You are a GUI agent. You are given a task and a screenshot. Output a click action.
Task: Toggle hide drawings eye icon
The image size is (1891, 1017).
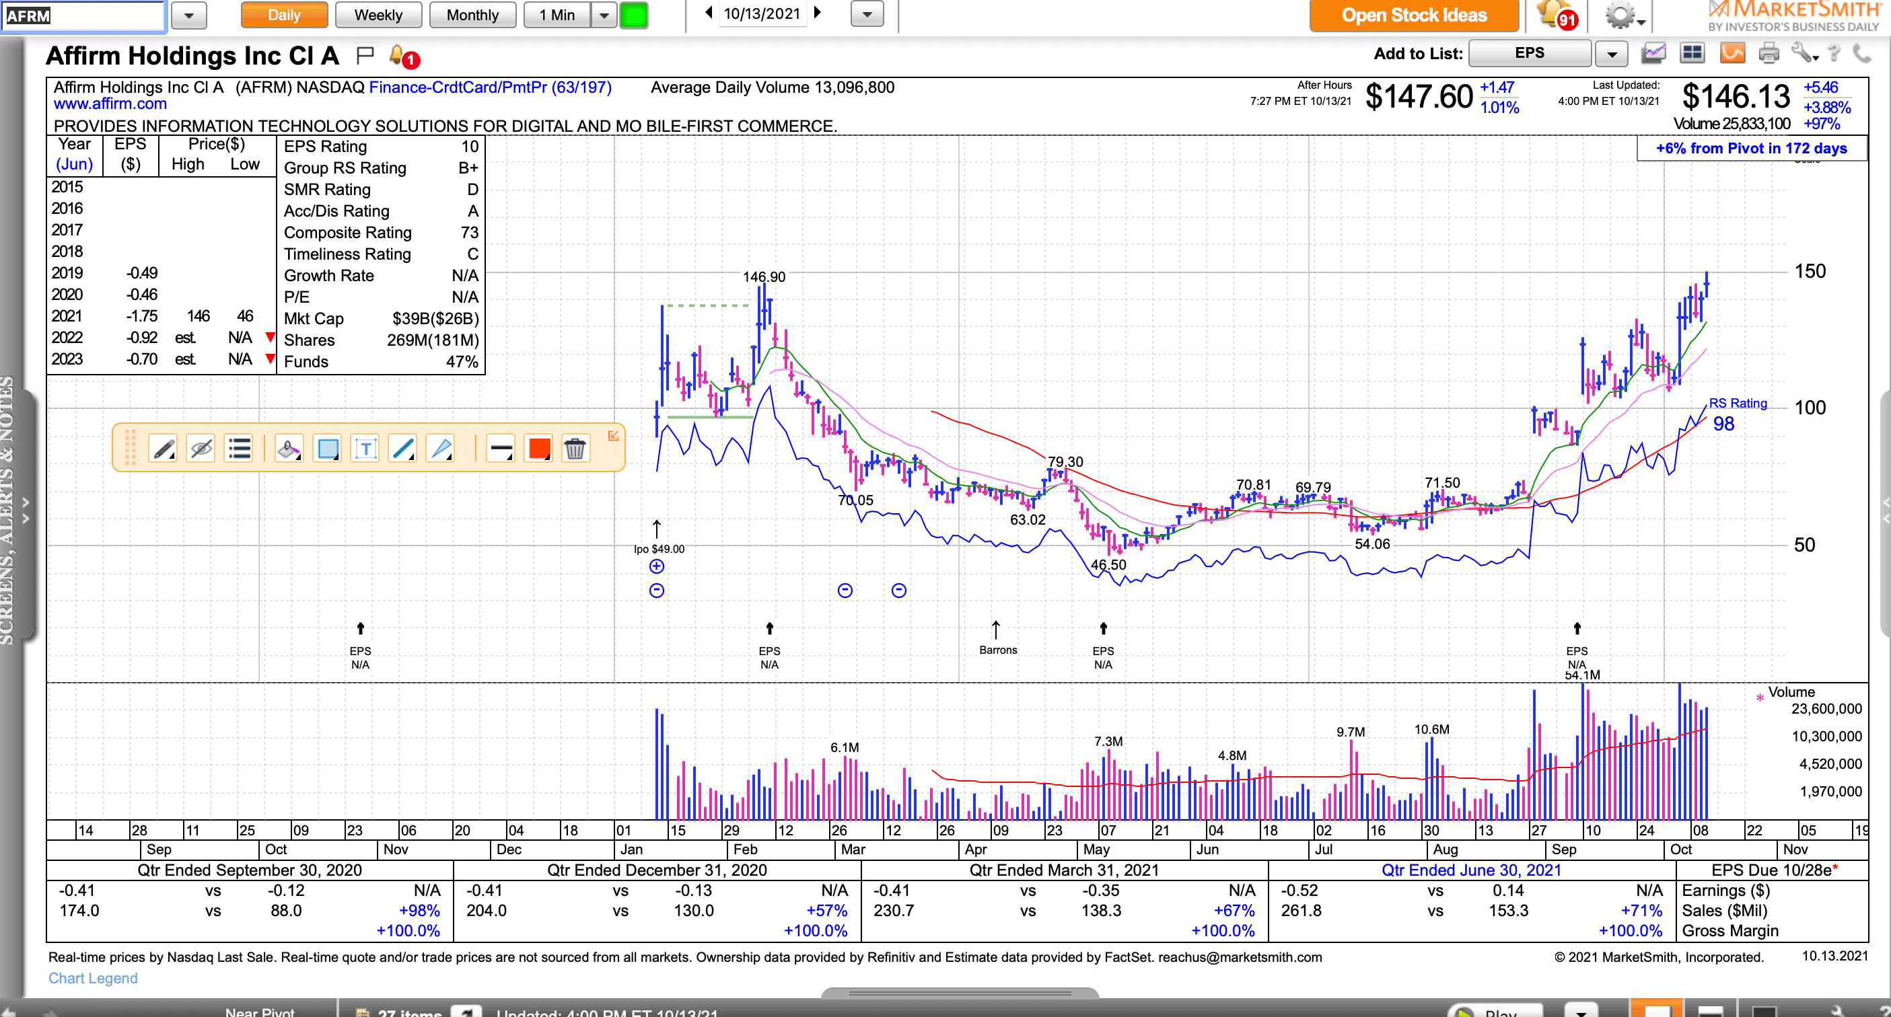pyautogui.click(x=201, y=447)
